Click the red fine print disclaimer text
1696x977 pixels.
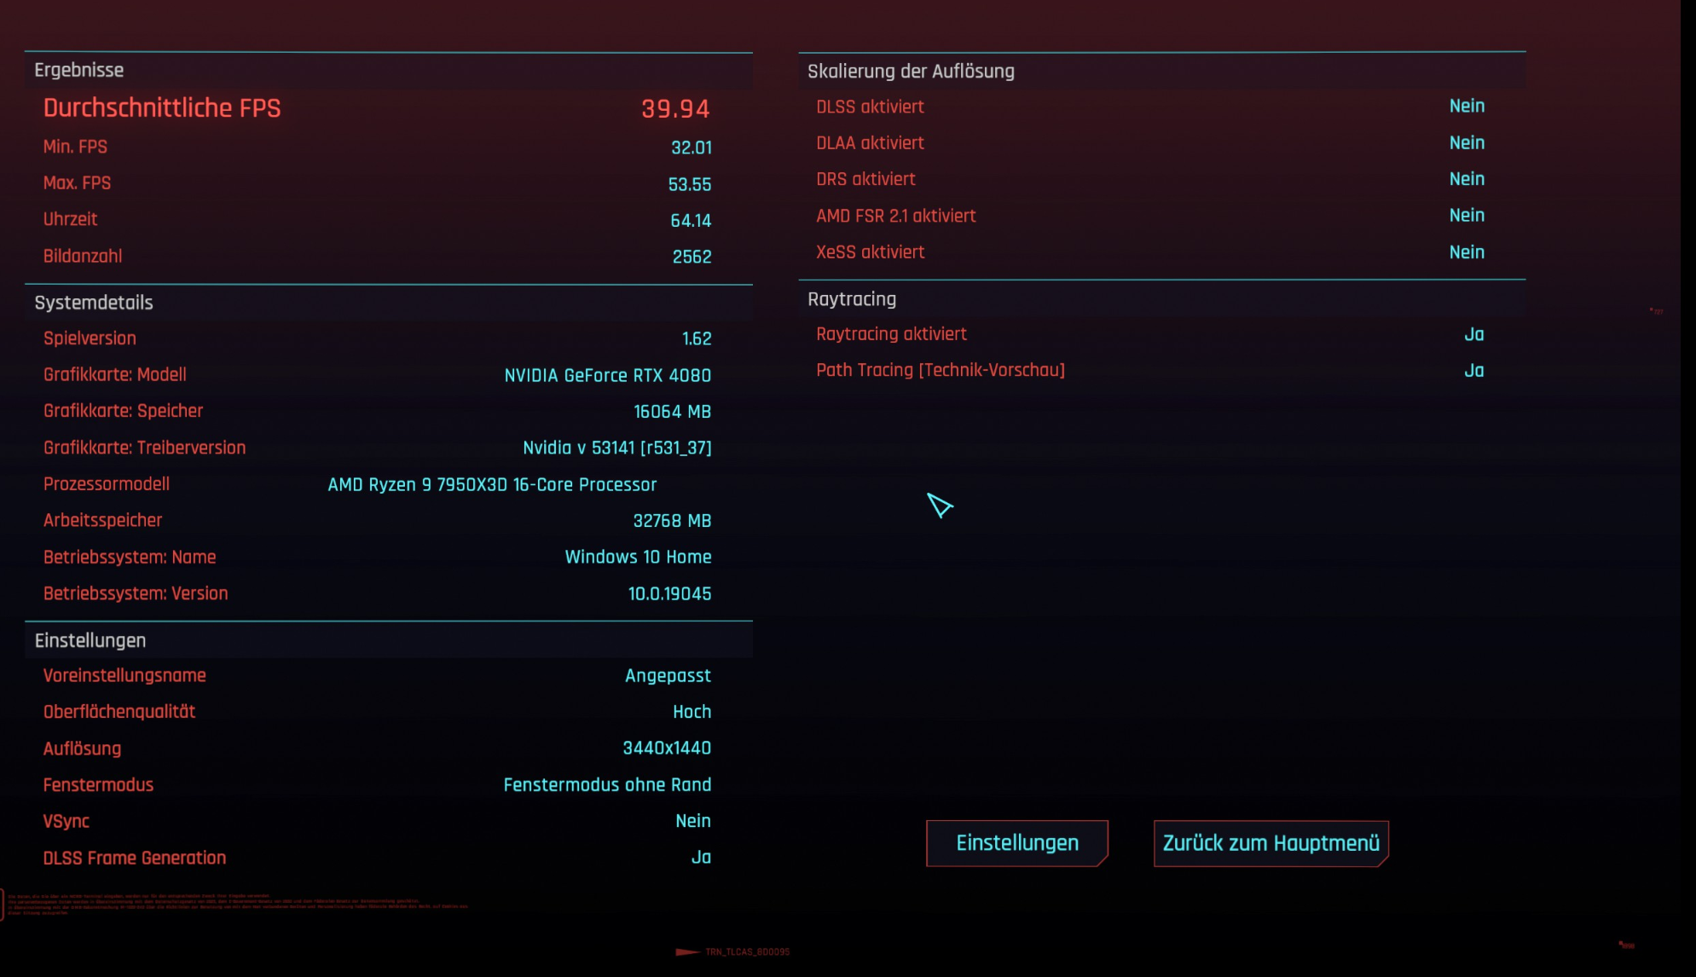pos(239,904)
